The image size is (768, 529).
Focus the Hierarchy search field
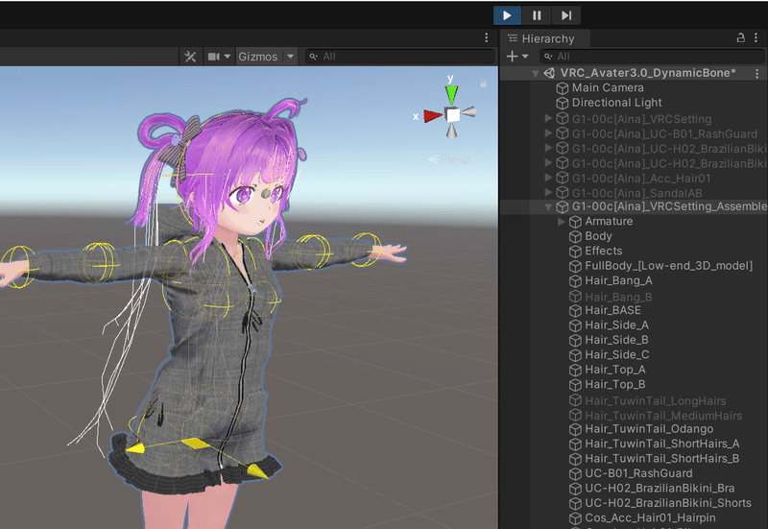click(x=652, y=57)
